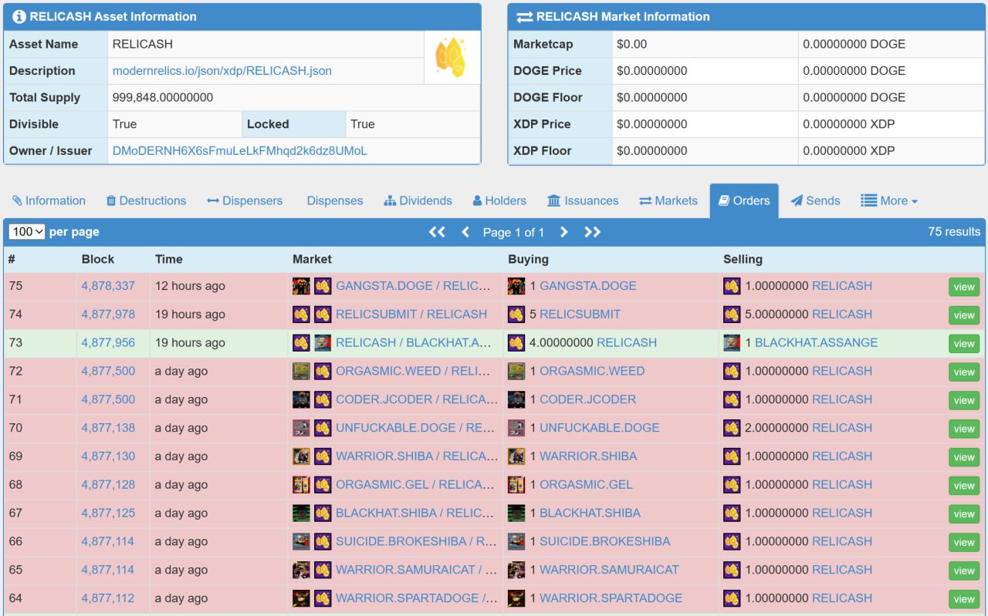
Task: Click view button for order 72
Action: point(964,372)
